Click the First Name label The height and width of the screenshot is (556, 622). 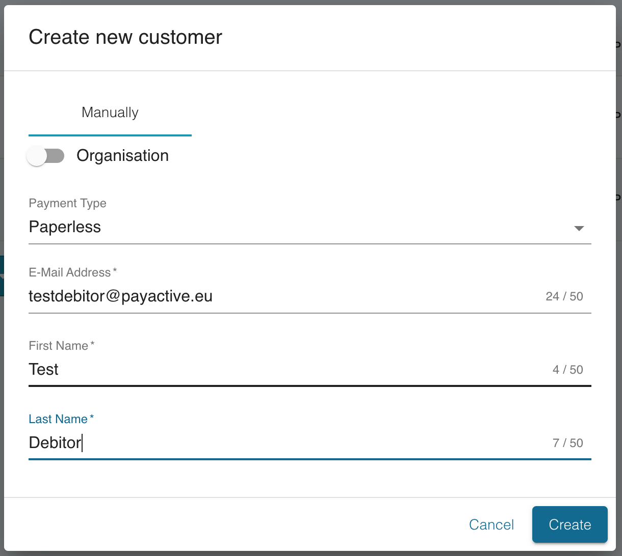[x=59, y=346]
